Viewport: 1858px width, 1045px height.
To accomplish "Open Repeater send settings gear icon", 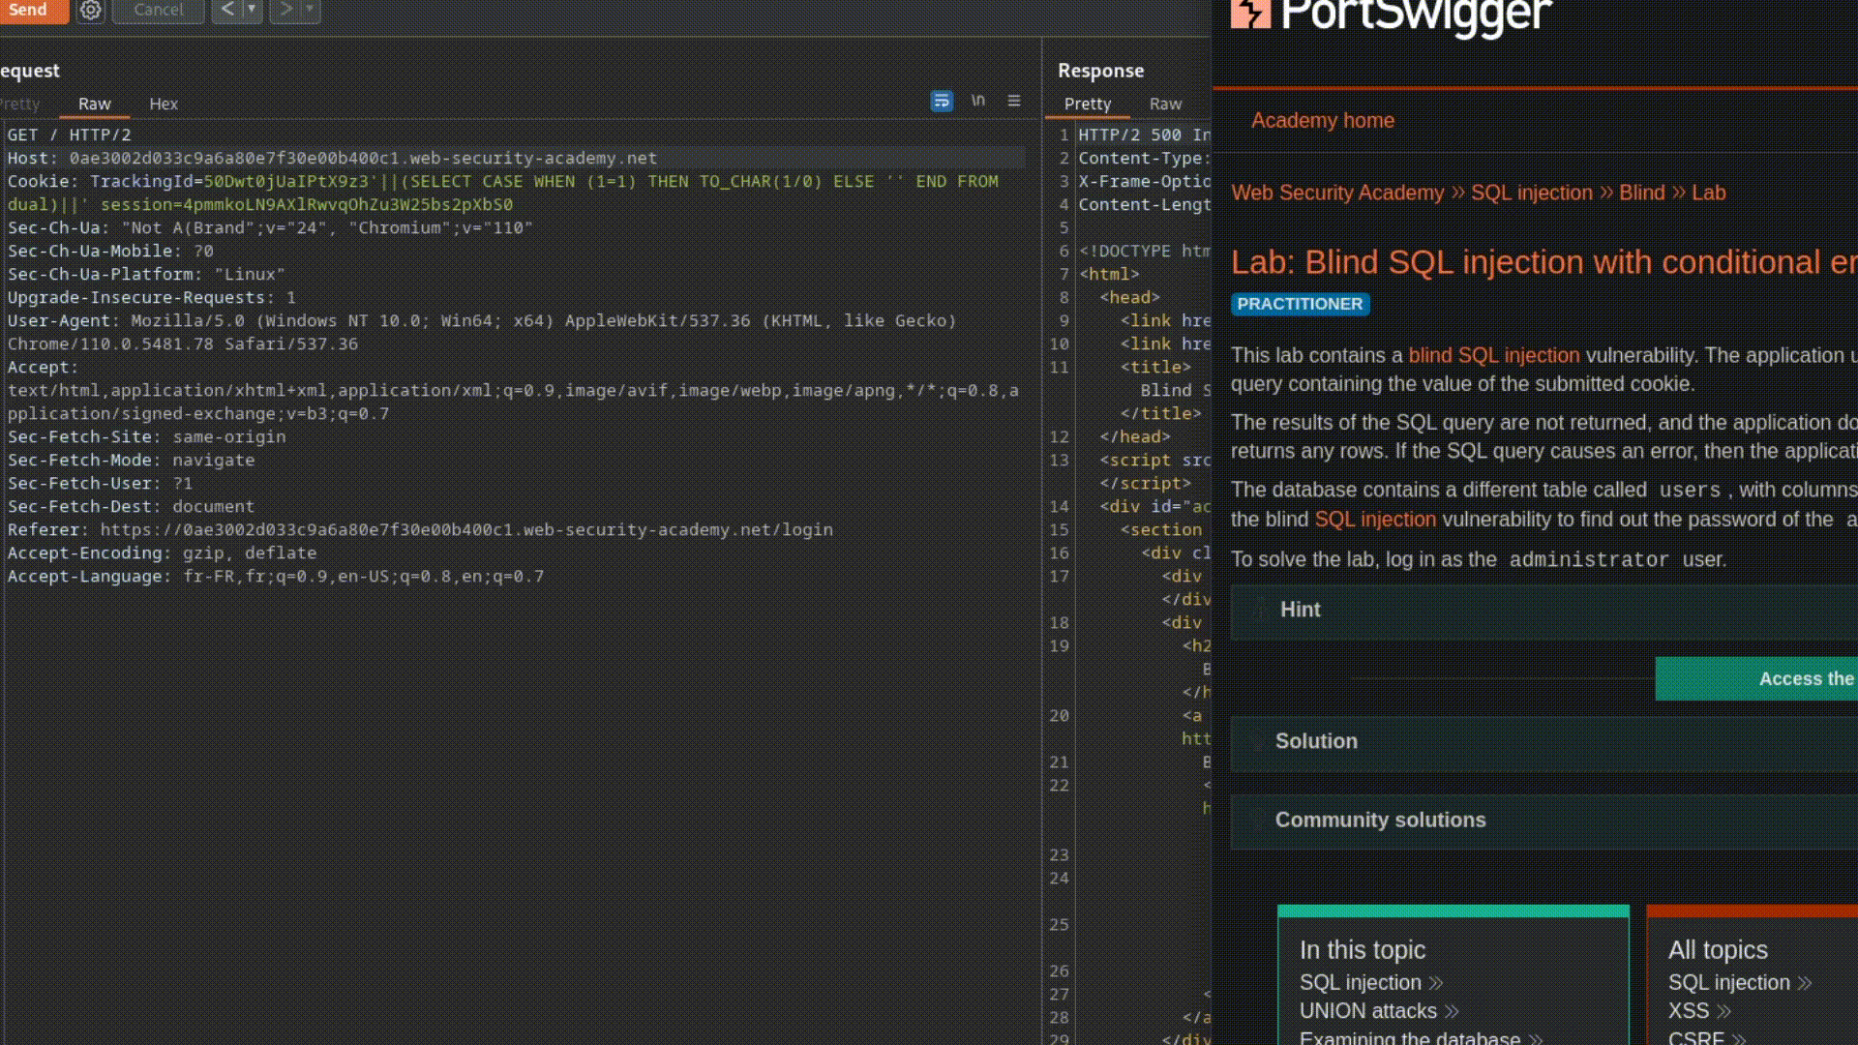I will click(90, 10).
